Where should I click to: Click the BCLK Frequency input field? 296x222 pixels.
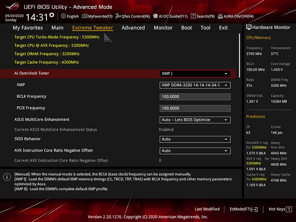pyautogui.click(x=195, y=97)
